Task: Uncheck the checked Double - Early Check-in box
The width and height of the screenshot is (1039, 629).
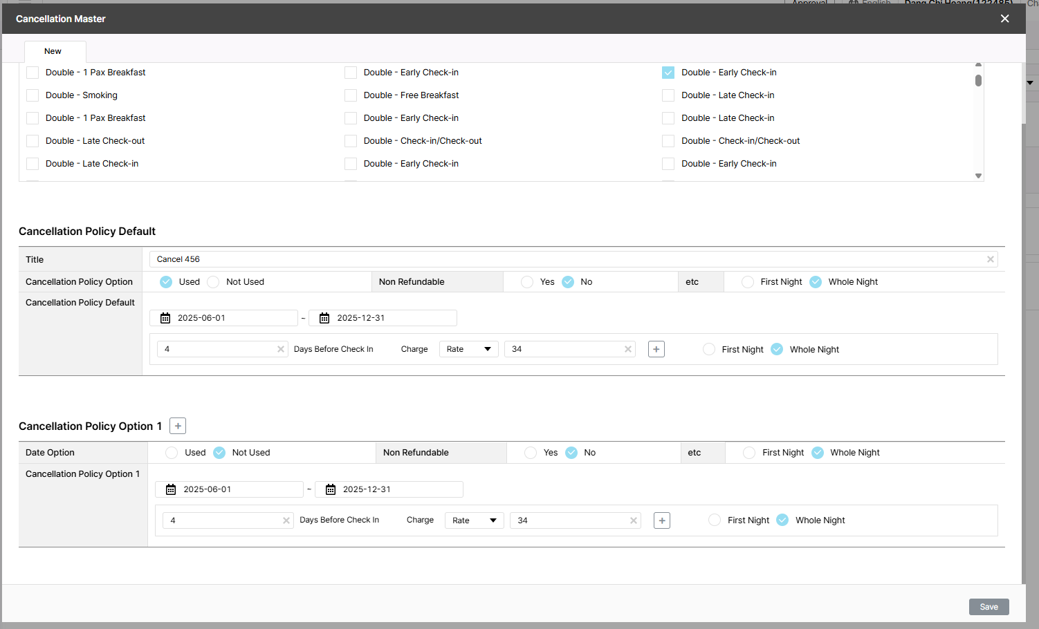Action: [x=668, y=73]
